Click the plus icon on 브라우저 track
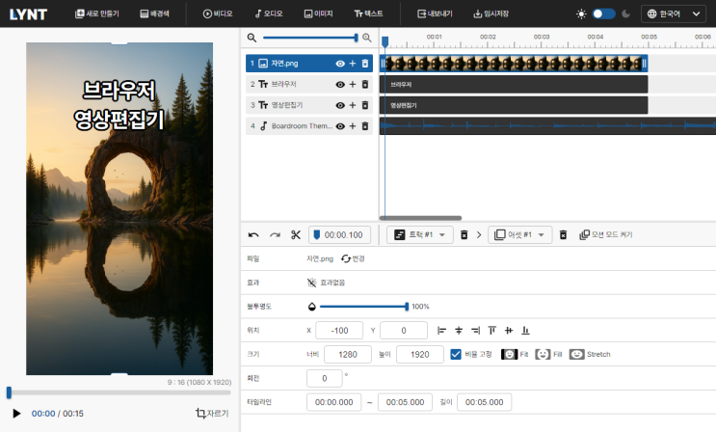This screenshot has width=716, height=432. click(x=353, y=85)
